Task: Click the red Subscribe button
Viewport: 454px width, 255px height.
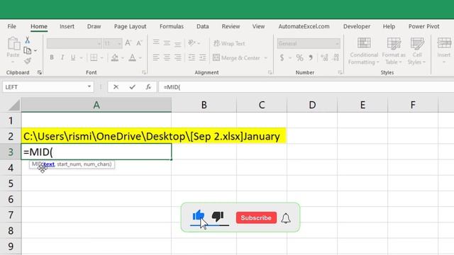Action: tap(256, 217)
